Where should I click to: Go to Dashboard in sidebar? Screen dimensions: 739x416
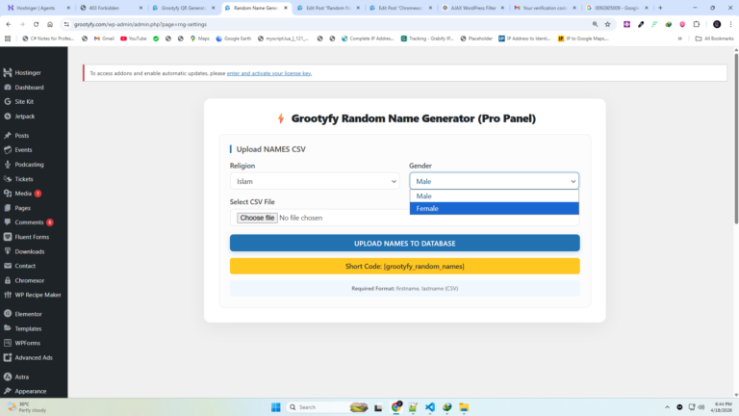(x=29, y=88)
